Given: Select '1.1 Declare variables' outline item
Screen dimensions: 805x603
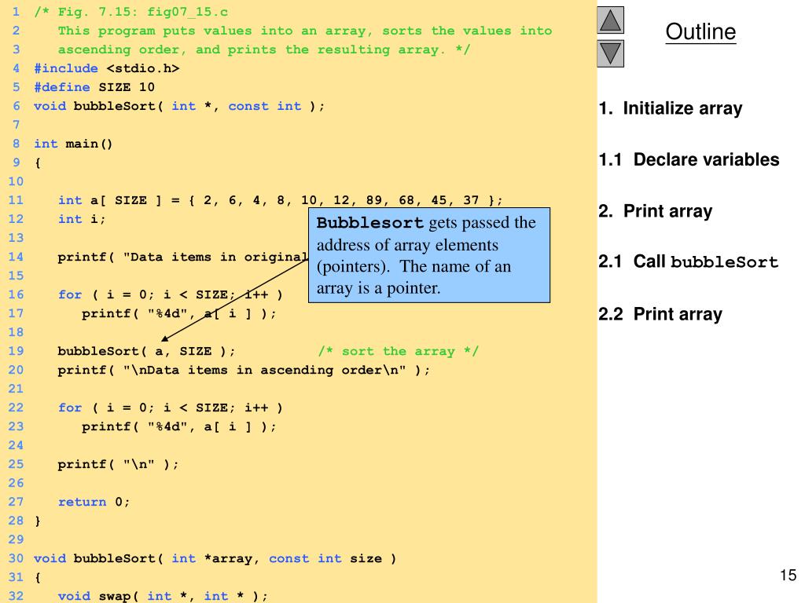Looking at the screenshot, I should (x=689, y=159).
